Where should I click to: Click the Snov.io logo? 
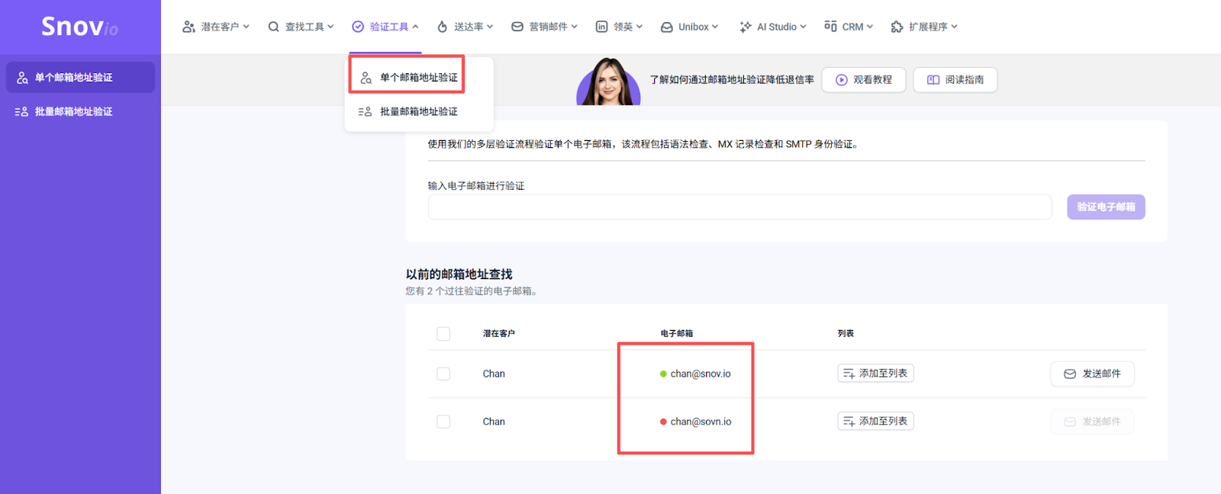tap(79, 27)
